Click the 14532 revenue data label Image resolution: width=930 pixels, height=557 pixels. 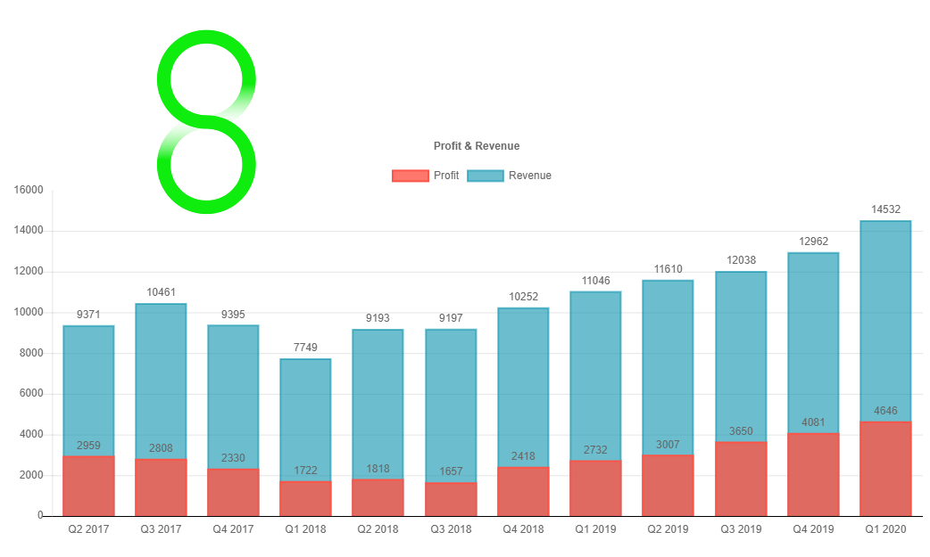coord(885,209)
